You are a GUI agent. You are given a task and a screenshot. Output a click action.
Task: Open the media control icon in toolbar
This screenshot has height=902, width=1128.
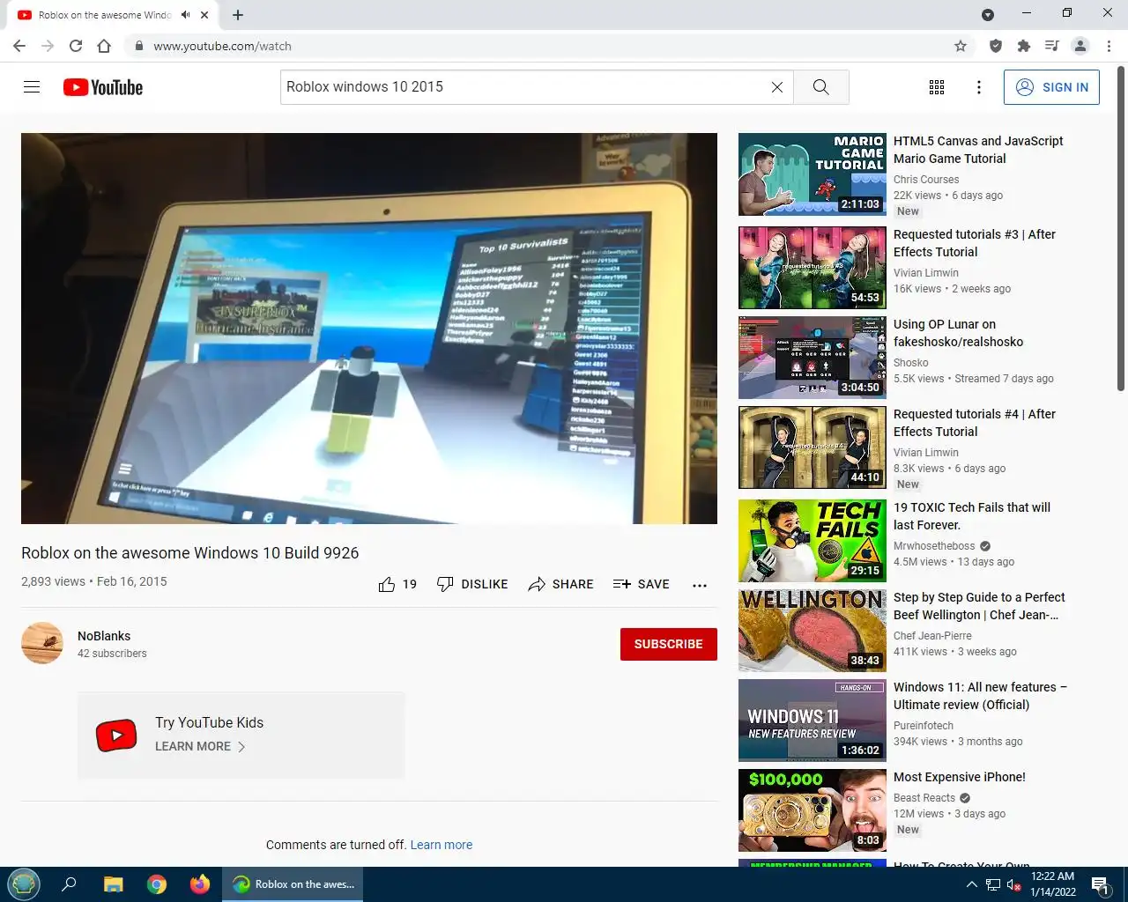click(1051, 46)
